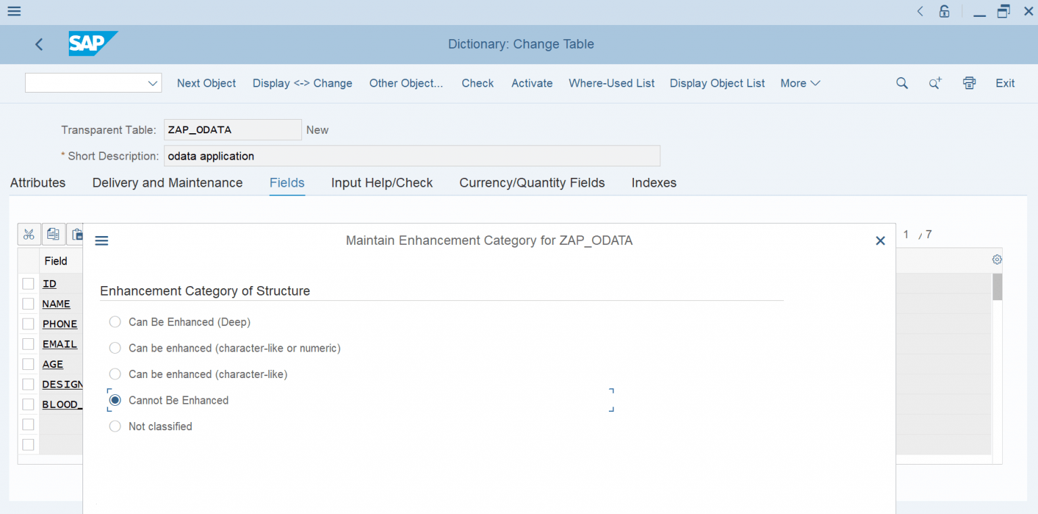Click the Copy icon above the field list
1038x514 pixels.
53,234
